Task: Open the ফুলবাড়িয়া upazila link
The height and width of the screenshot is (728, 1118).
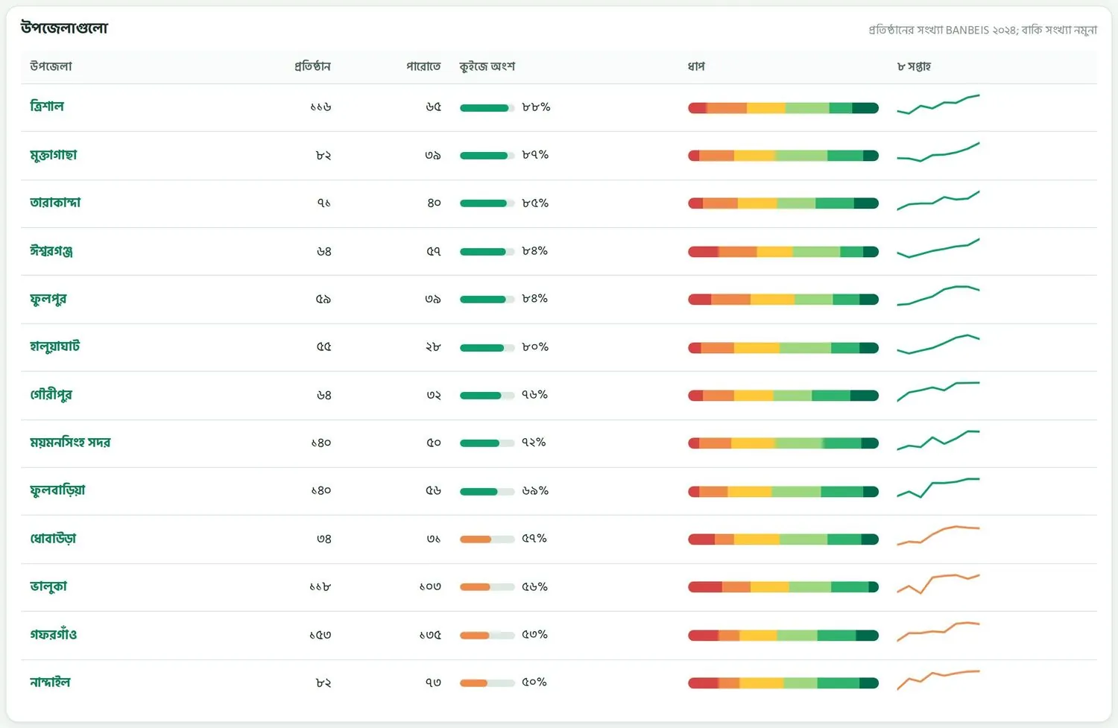Action: click(58, 490)
